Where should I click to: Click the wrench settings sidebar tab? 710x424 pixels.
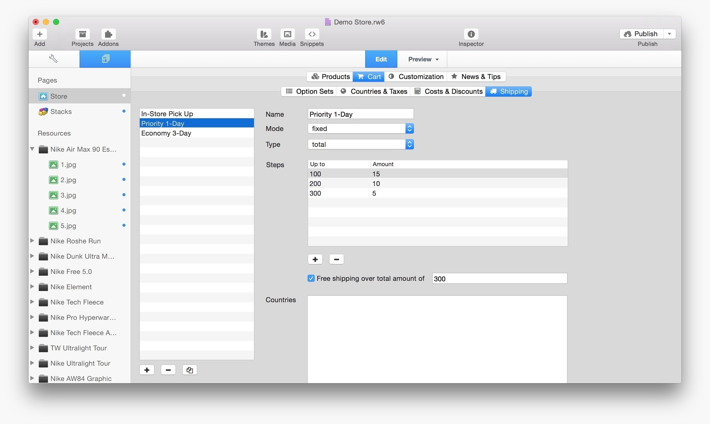53,59
